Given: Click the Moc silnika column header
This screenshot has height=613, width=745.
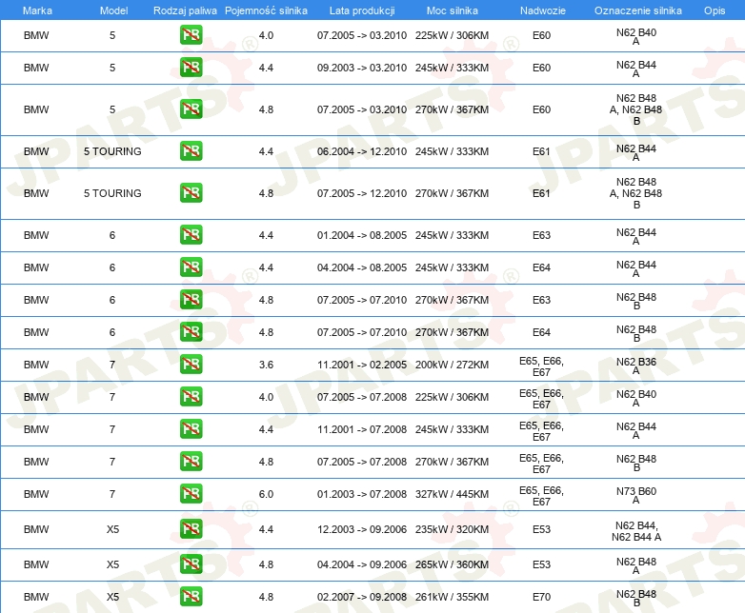Looking at the screenshot, I should coord(452,10).
